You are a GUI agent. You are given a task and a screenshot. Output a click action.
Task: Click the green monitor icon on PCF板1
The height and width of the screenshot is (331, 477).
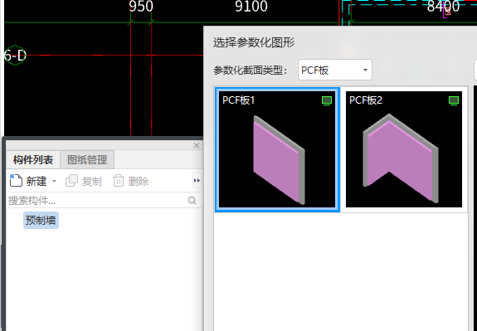(x=327, y=100)
